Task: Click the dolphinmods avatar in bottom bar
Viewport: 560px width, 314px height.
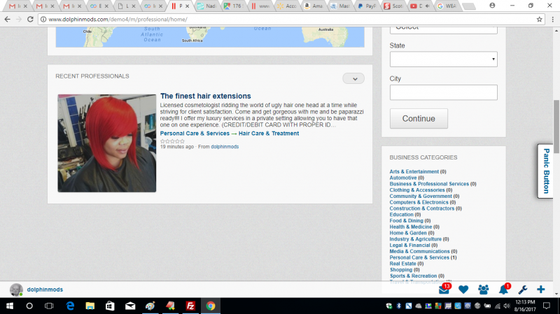Action: pyautogui.click(x=15, y=290)
